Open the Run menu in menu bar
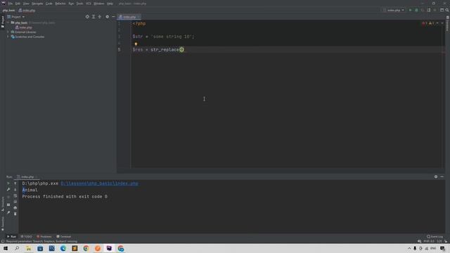The image size is (450, 253). tap(71, 4)
